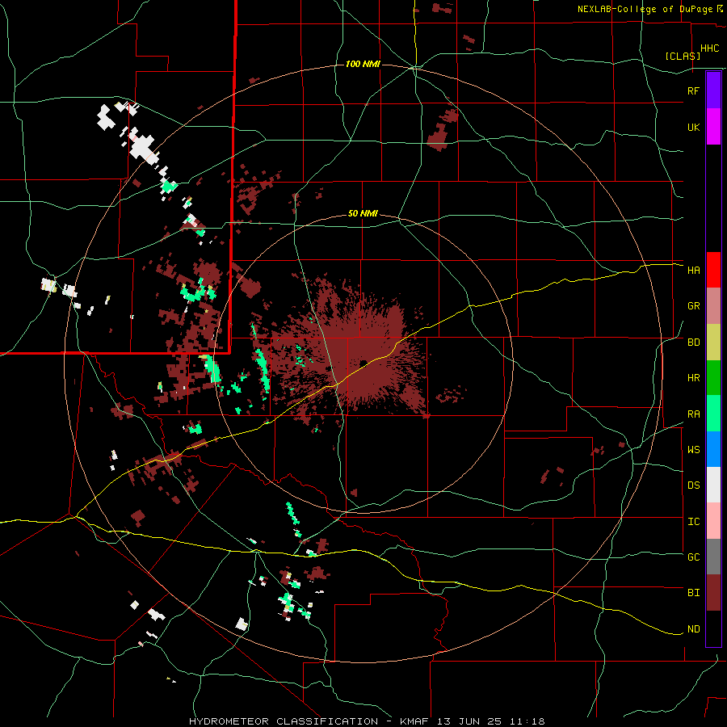727x727 pixels.
Task: Click the KMAF radar site identifier
Action: (414, 721)
